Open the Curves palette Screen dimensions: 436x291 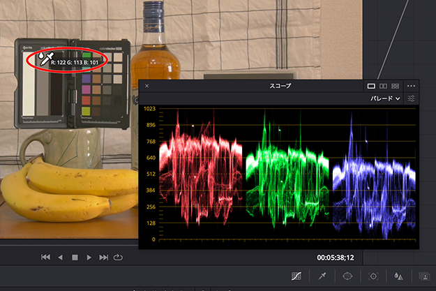[x=296, y=276]
